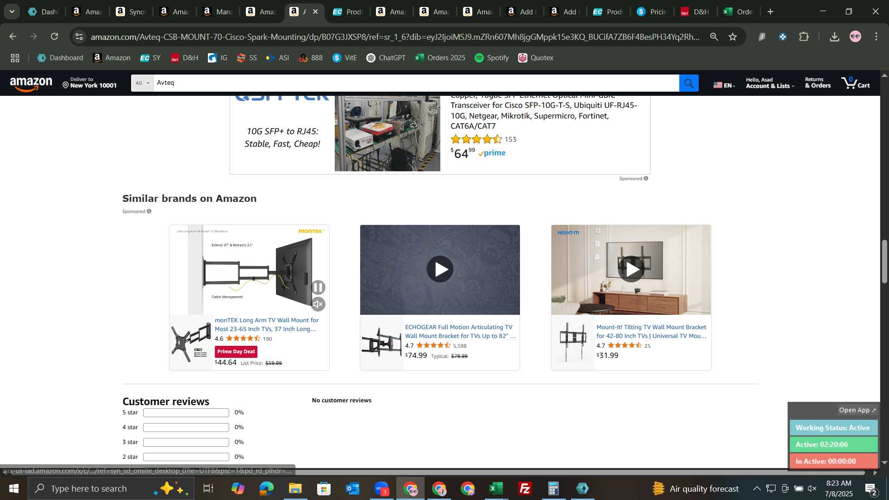Play the Mount-It! ad video

[x=631, y=269]
